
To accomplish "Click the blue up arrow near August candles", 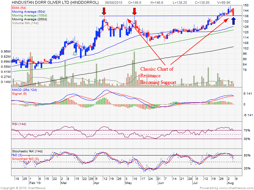I will (234, 21).
